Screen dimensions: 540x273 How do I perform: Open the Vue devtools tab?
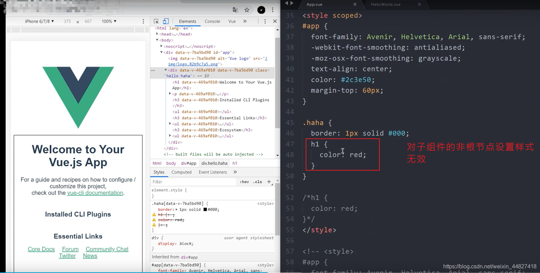(232, 21)
